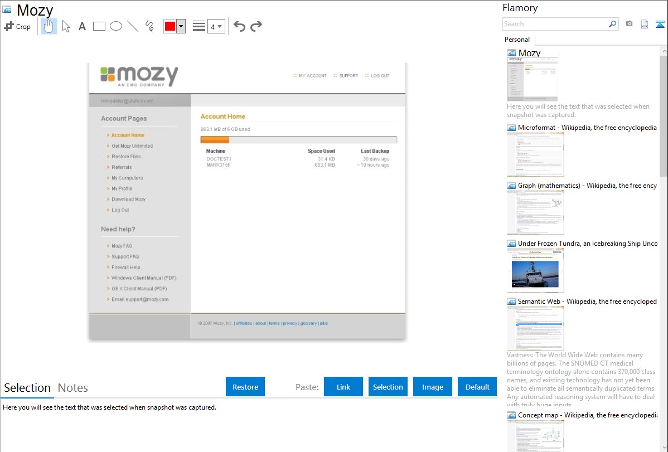Select the text annotation tool

click(82, 26)
